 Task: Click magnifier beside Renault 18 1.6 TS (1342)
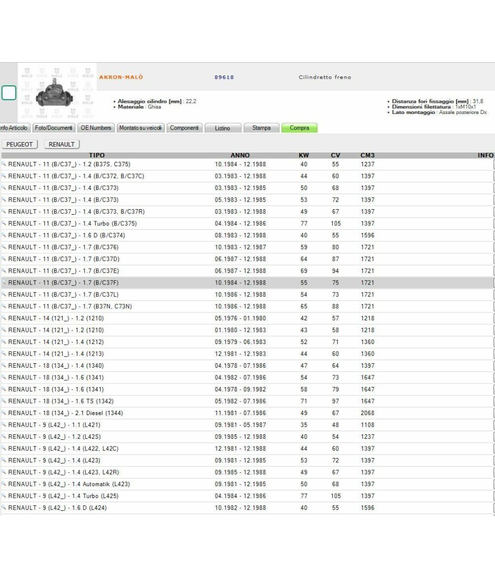click(4, 401)
